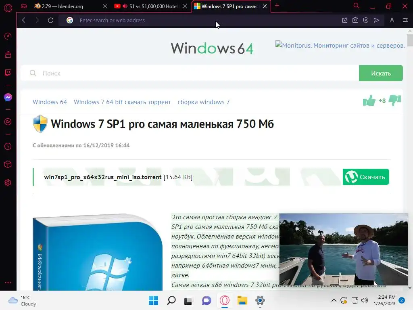Open Player icon in sidebar
Viewport: 413px width, 310px height.
pyautogui.click(x=8, y=122)
